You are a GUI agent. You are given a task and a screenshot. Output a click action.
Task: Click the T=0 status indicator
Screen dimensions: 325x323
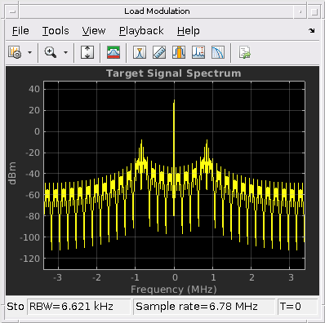point(297,307)
